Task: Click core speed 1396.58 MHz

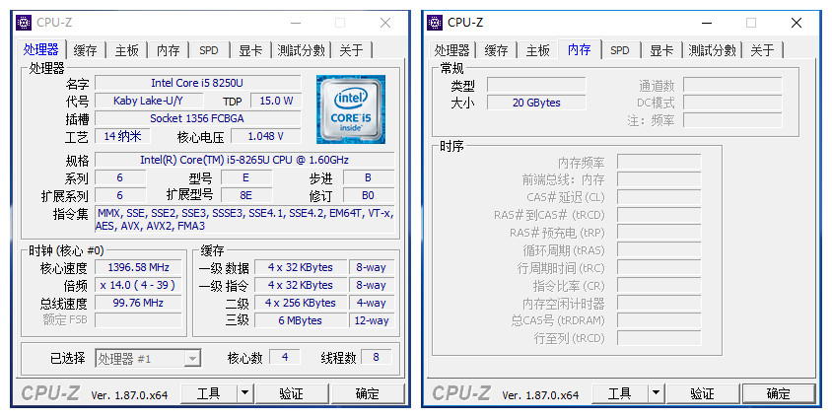Action: pos(138,267)
